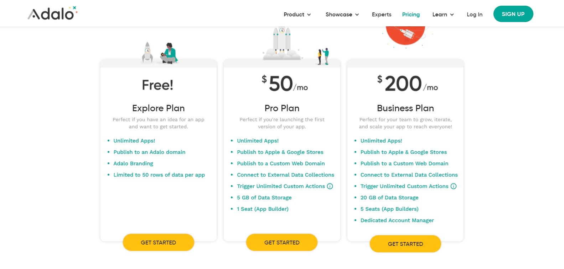Screen dimensions: 564x269
Task: Click the $200/mo Business price heading
Action: click(407, 84)
